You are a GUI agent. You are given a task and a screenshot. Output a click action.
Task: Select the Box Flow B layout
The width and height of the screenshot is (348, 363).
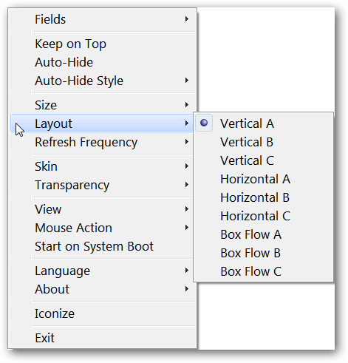[x=263, y=253]
